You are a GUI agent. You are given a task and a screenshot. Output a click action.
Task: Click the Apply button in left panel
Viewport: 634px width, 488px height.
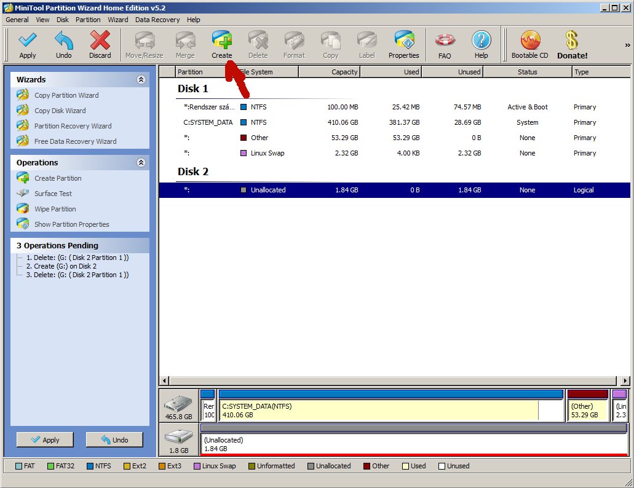45,439
